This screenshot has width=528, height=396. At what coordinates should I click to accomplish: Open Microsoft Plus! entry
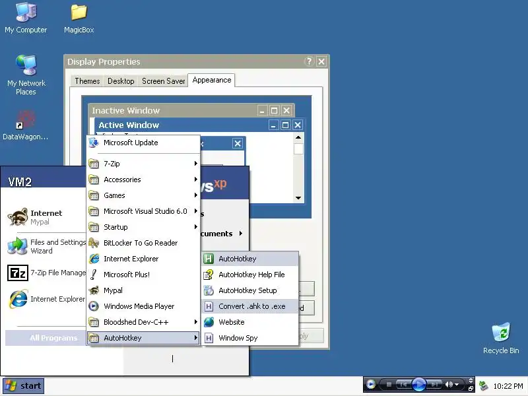143,275
